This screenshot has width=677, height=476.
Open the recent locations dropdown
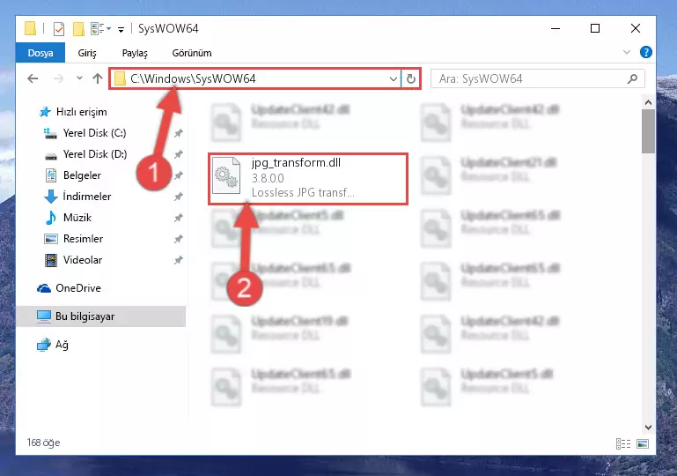click(79, 78)
